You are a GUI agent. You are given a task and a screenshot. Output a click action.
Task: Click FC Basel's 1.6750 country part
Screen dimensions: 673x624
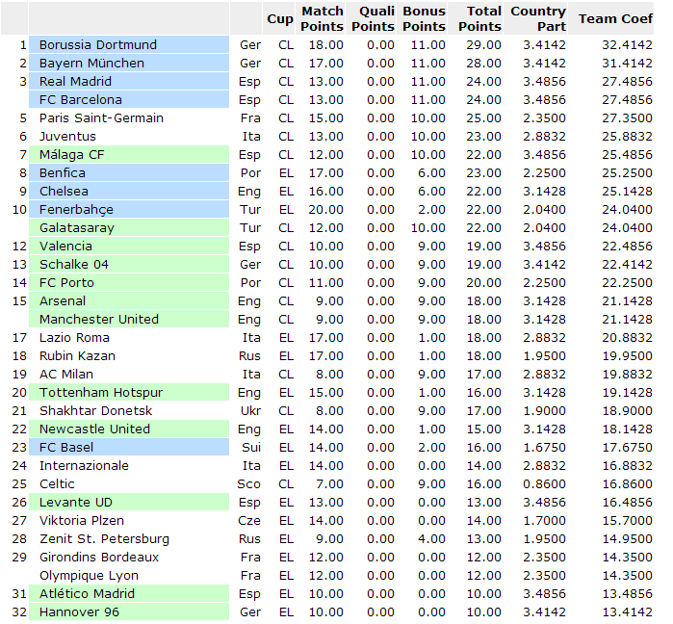(x=544, y=448)
